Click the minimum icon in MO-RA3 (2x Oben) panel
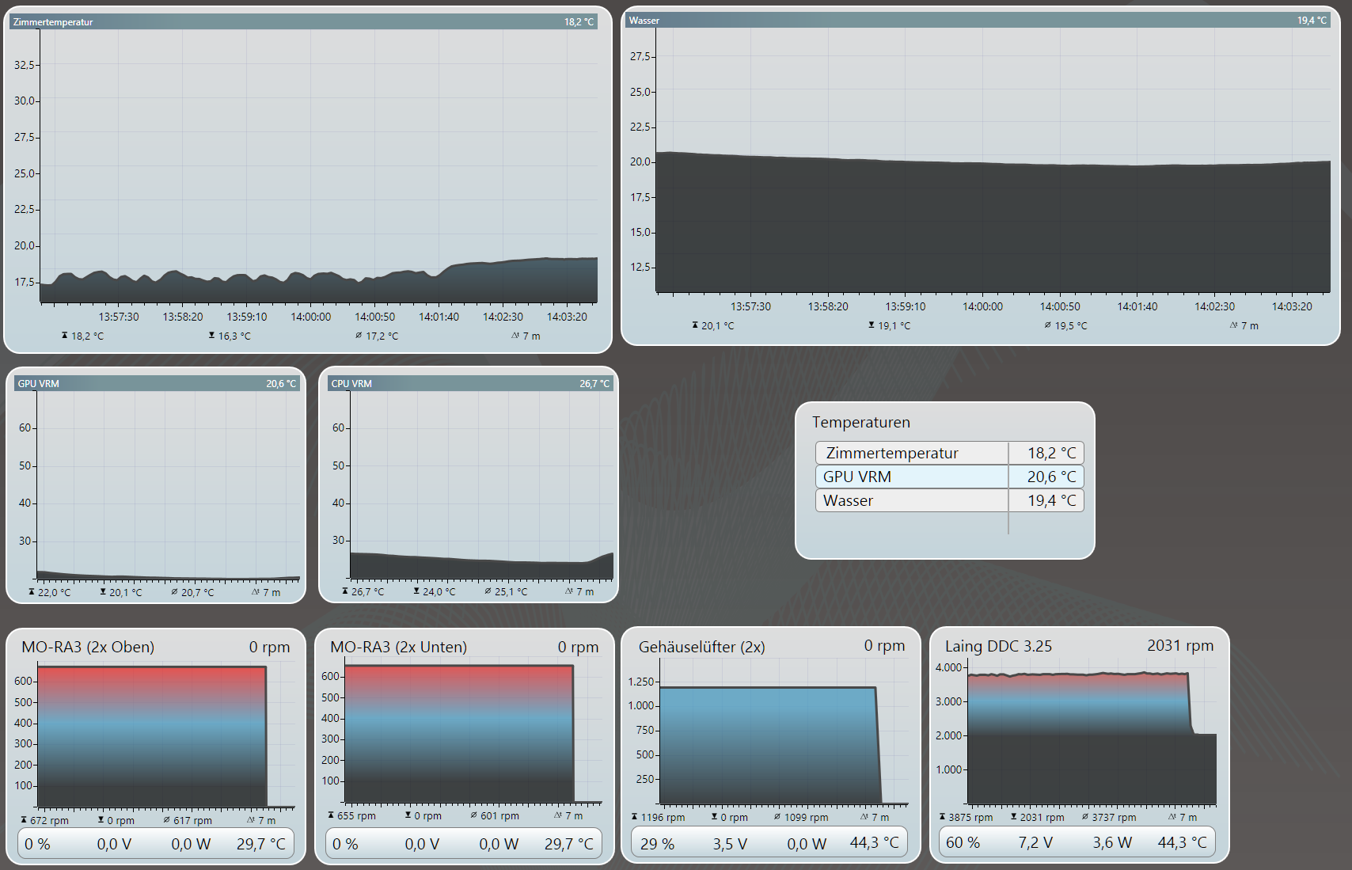1352x870 pixels. tap(101, 820)
